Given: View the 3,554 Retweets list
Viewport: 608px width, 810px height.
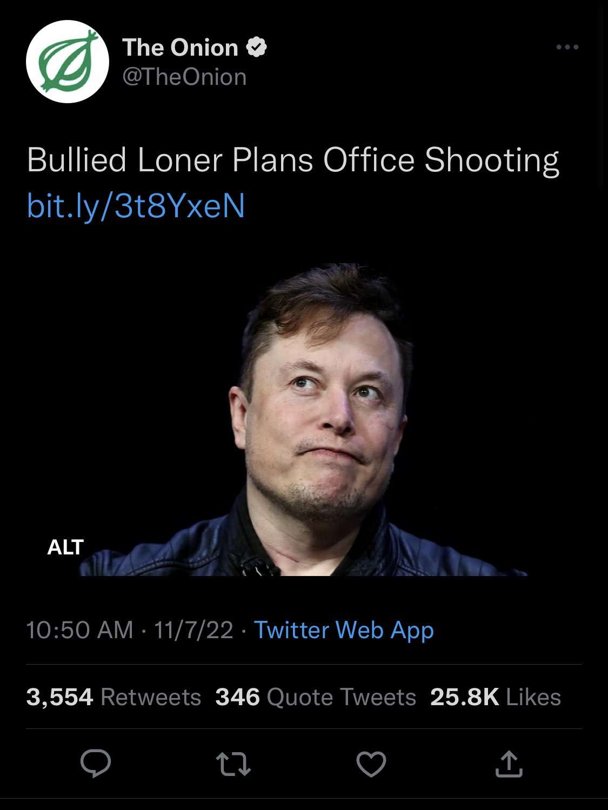Looking at the screenshot, I should coord(113,697).
